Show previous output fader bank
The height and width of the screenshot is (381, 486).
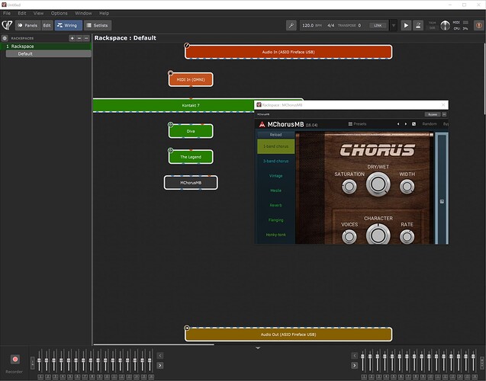(355, 356)
